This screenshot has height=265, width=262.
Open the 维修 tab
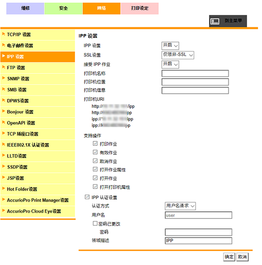point(25,8)
